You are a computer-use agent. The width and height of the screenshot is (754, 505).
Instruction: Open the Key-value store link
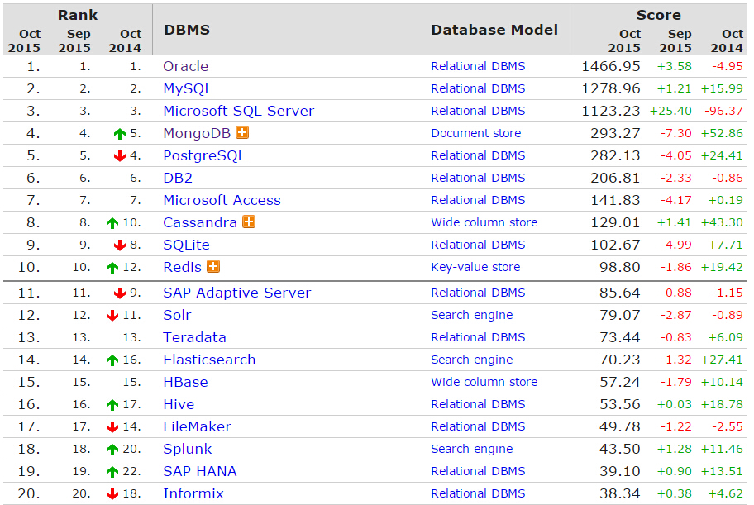click(x=475, y=267)
